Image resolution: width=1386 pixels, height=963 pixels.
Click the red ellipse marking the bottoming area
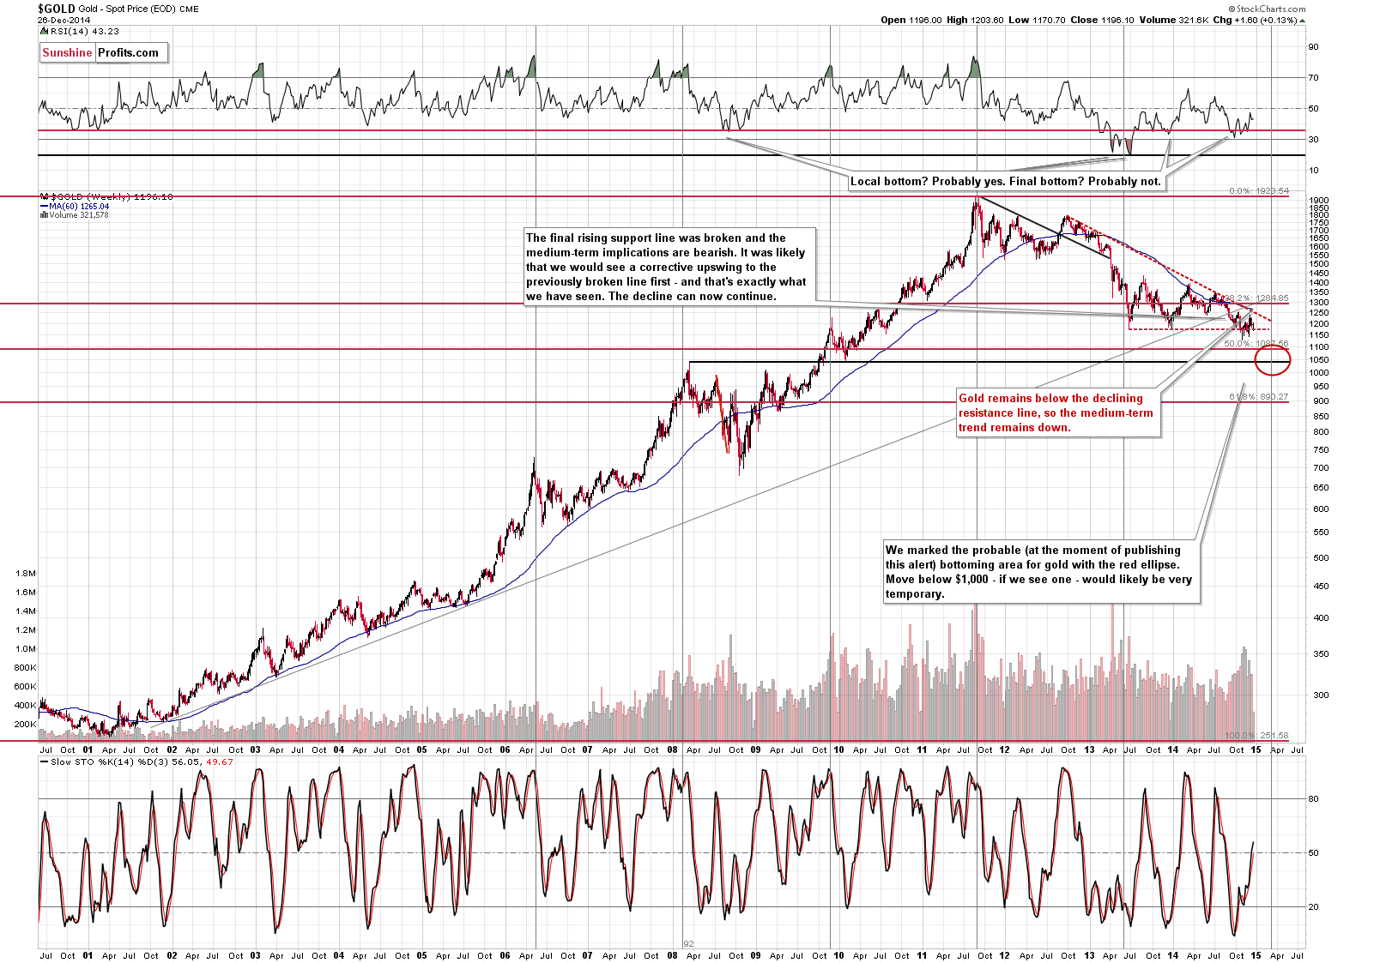pos(1272,358)
